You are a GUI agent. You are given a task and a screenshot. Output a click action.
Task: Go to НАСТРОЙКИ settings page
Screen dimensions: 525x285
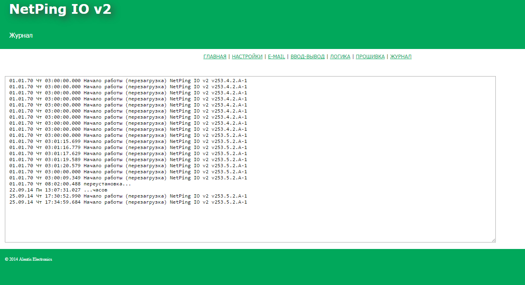(247, 57)
